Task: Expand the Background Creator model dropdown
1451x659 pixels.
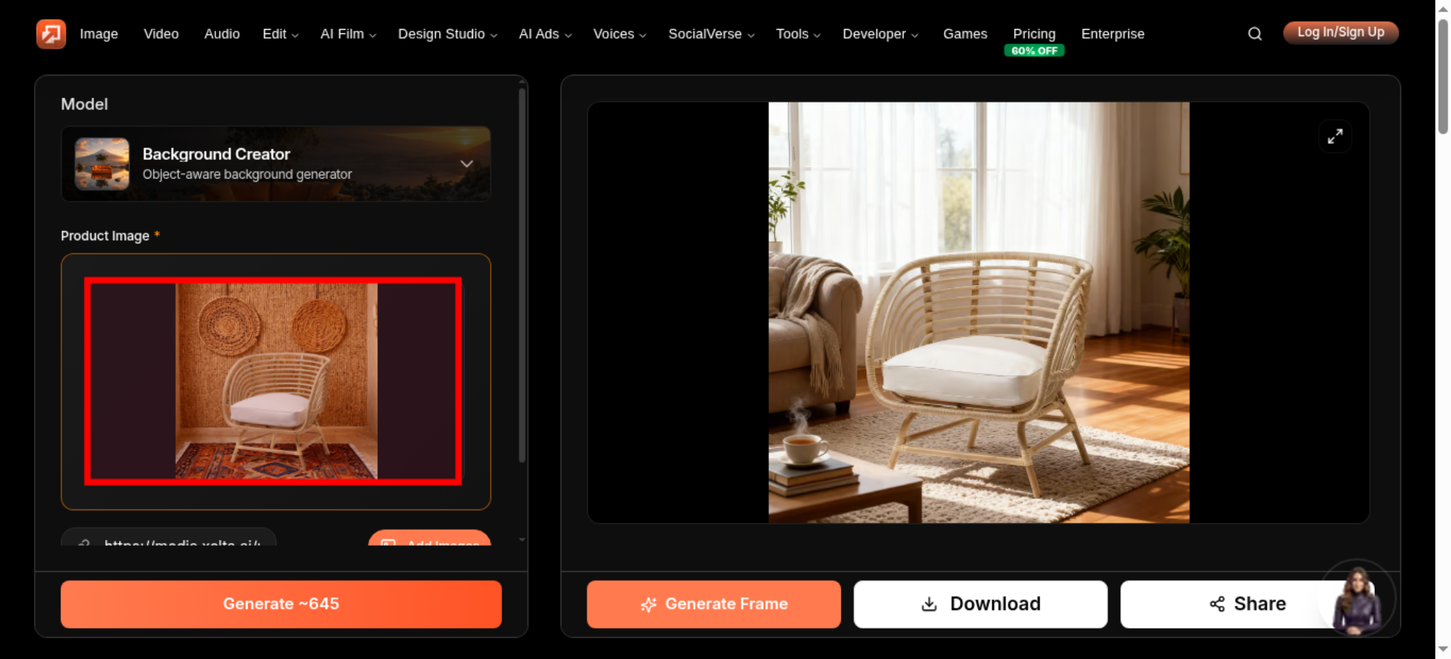Action: tap(466, 164)
